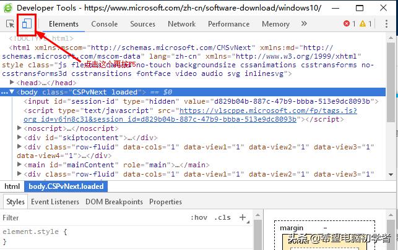This screenshot has width=398, height=250.
Task: Toggle the .cls class editor
Action: [222, 218]
